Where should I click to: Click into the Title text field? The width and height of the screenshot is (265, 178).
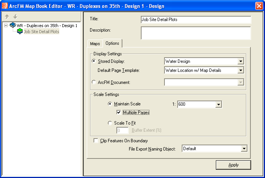pyautogui.click(x=196, y=20)
